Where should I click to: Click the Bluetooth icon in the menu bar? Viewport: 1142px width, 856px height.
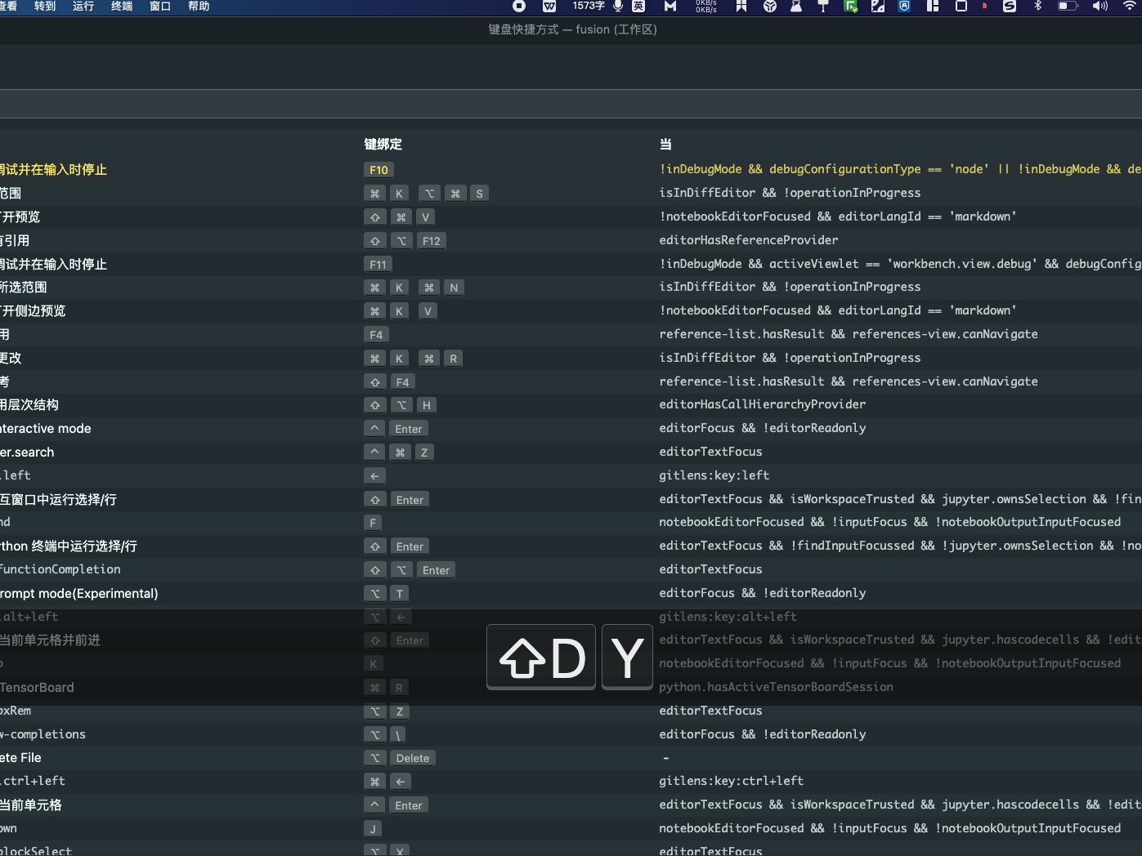coord(1038,7)
